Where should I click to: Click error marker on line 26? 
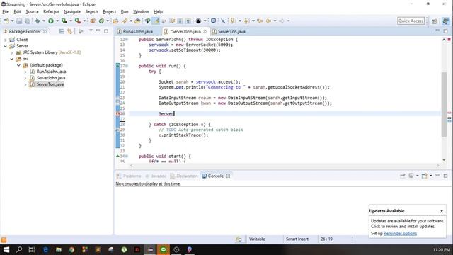coord(117,113)
